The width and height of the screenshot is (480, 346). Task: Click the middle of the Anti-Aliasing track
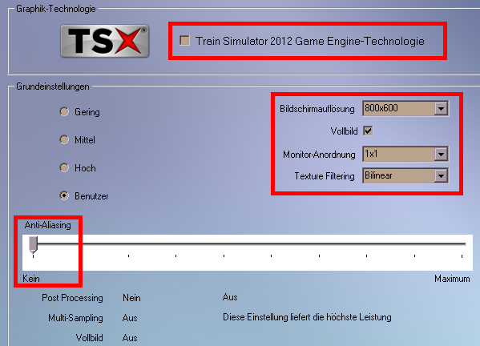click(248, 244)
